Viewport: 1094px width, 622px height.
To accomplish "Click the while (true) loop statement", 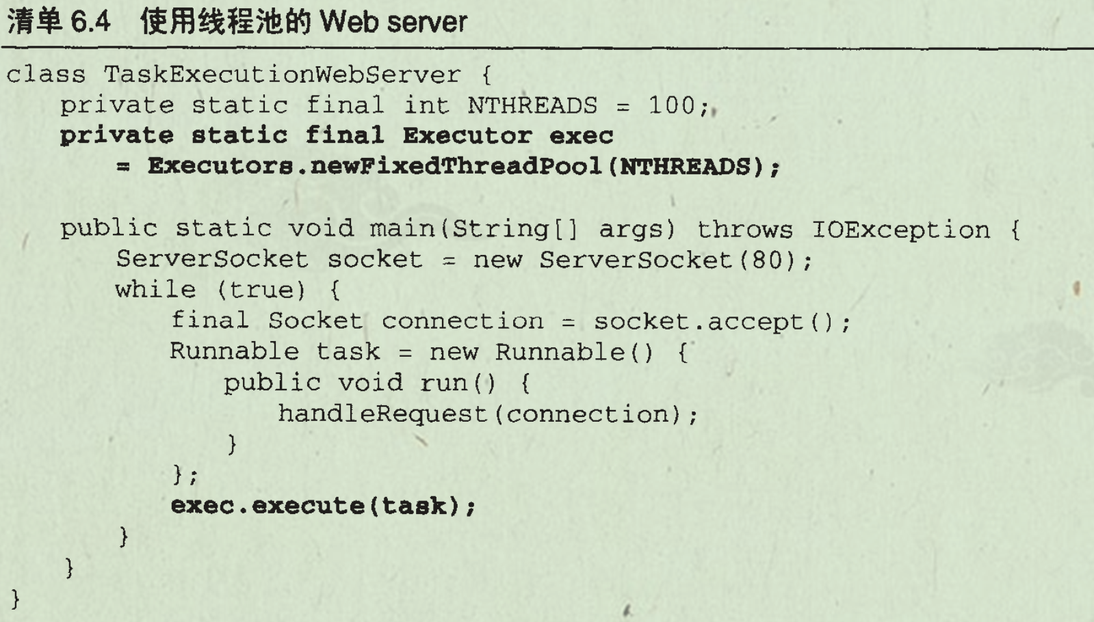I will 210,290.
